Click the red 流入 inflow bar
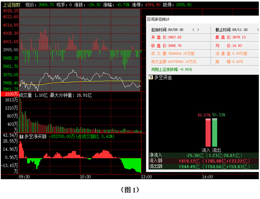 (x=208, y=133)
